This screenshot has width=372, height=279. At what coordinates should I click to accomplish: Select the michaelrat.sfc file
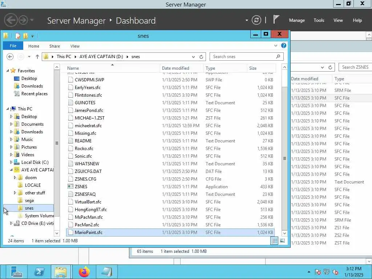tap(88, 125)
